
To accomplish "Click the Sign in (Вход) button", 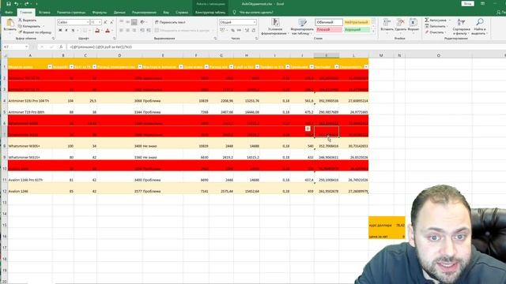I will point(467,3).
